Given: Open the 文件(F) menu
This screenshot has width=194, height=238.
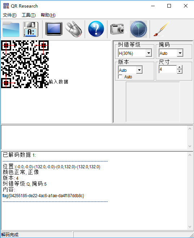Looking at the screenshot, I should pyautogui.click(x=9, y=15).
